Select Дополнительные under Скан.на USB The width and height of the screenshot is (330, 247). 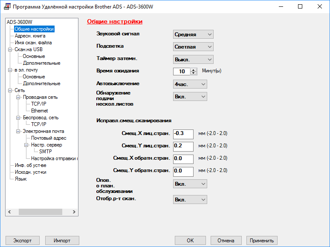(x=41, y=63)
